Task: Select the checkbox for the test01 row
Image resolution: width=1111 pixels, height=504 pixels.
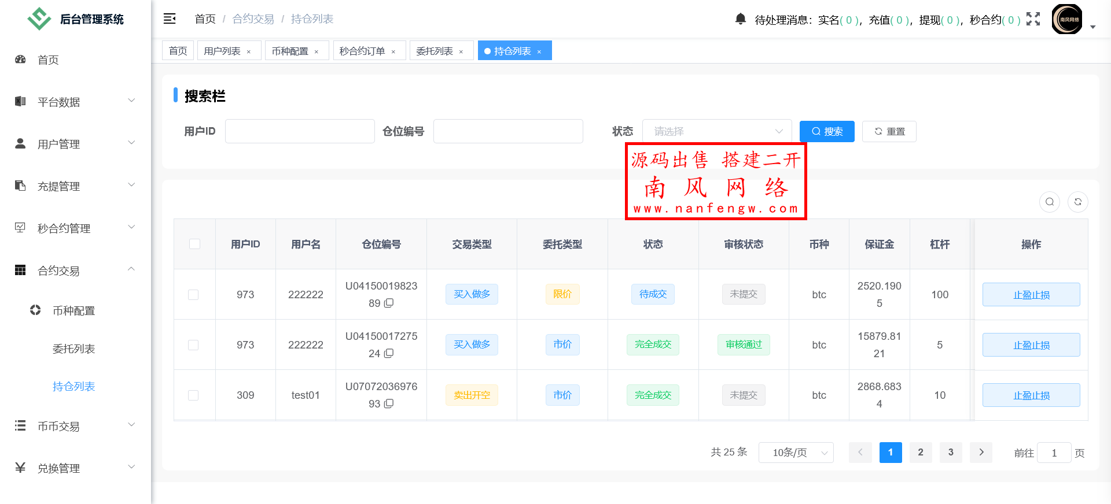Action: point(193,395)
